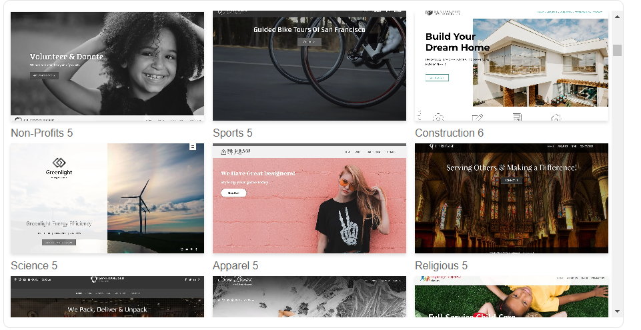The image size is (641, 330).
Task: Open the Apparel 5 template preview
Action: point(309,199)
